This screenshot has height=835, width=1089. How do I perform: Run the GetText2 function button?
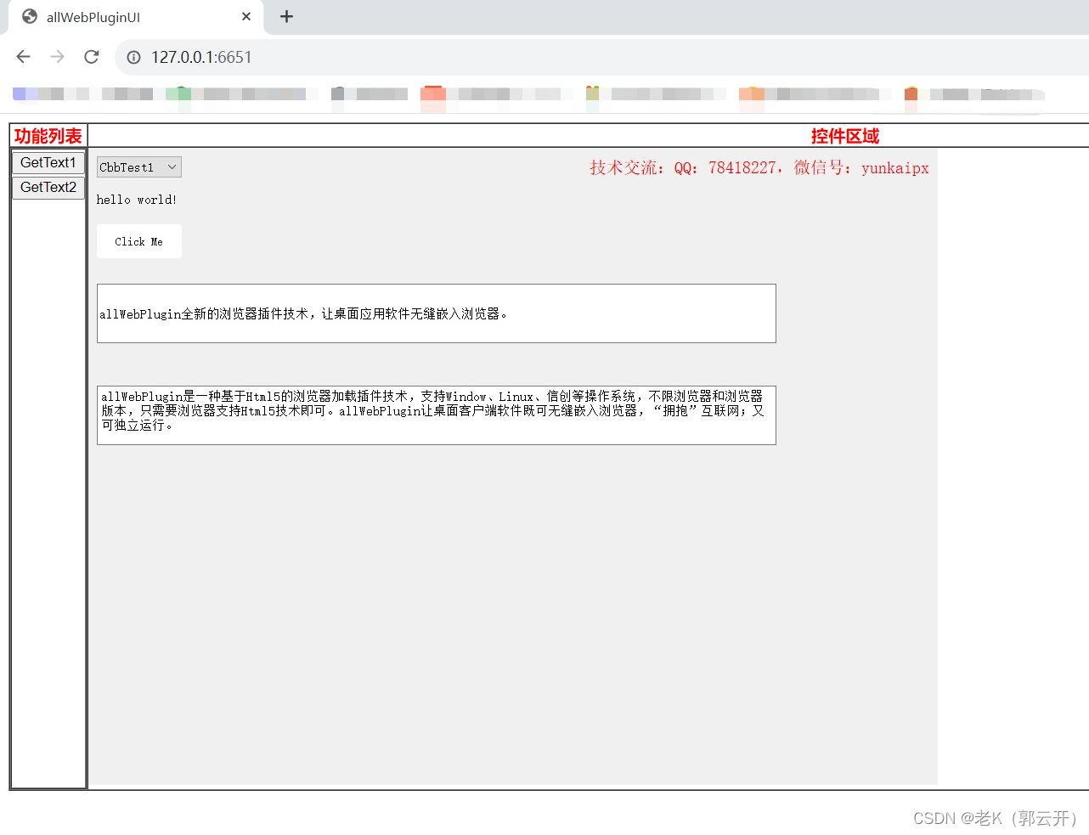click(x=48, y=187)
